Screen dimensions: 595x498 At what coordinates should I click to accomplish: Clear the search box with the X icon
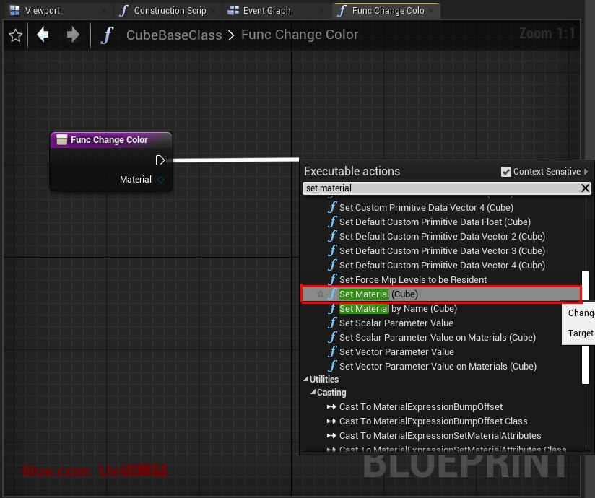pyautogui.click(x=586, y=188)
